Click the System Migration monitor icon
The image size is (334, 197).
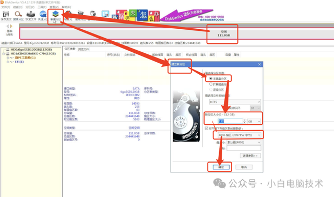105,14
